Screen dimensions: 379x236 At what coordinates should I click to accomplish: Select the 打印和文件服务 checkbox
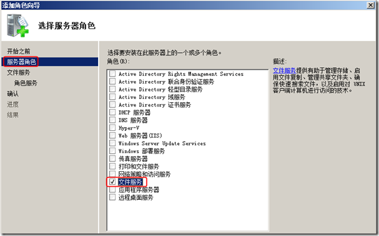(x=112, y=166)
